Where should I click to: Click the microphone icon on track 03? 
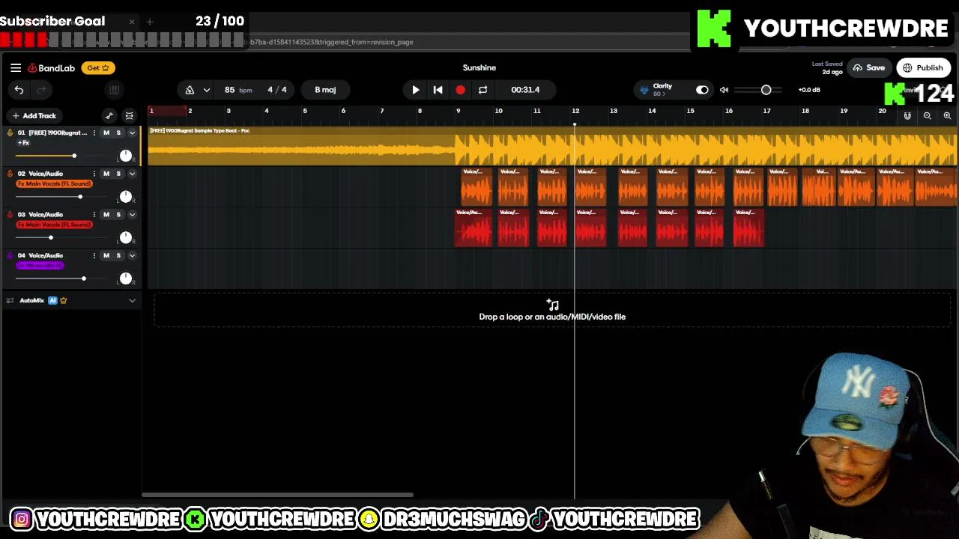coord(10,215)
